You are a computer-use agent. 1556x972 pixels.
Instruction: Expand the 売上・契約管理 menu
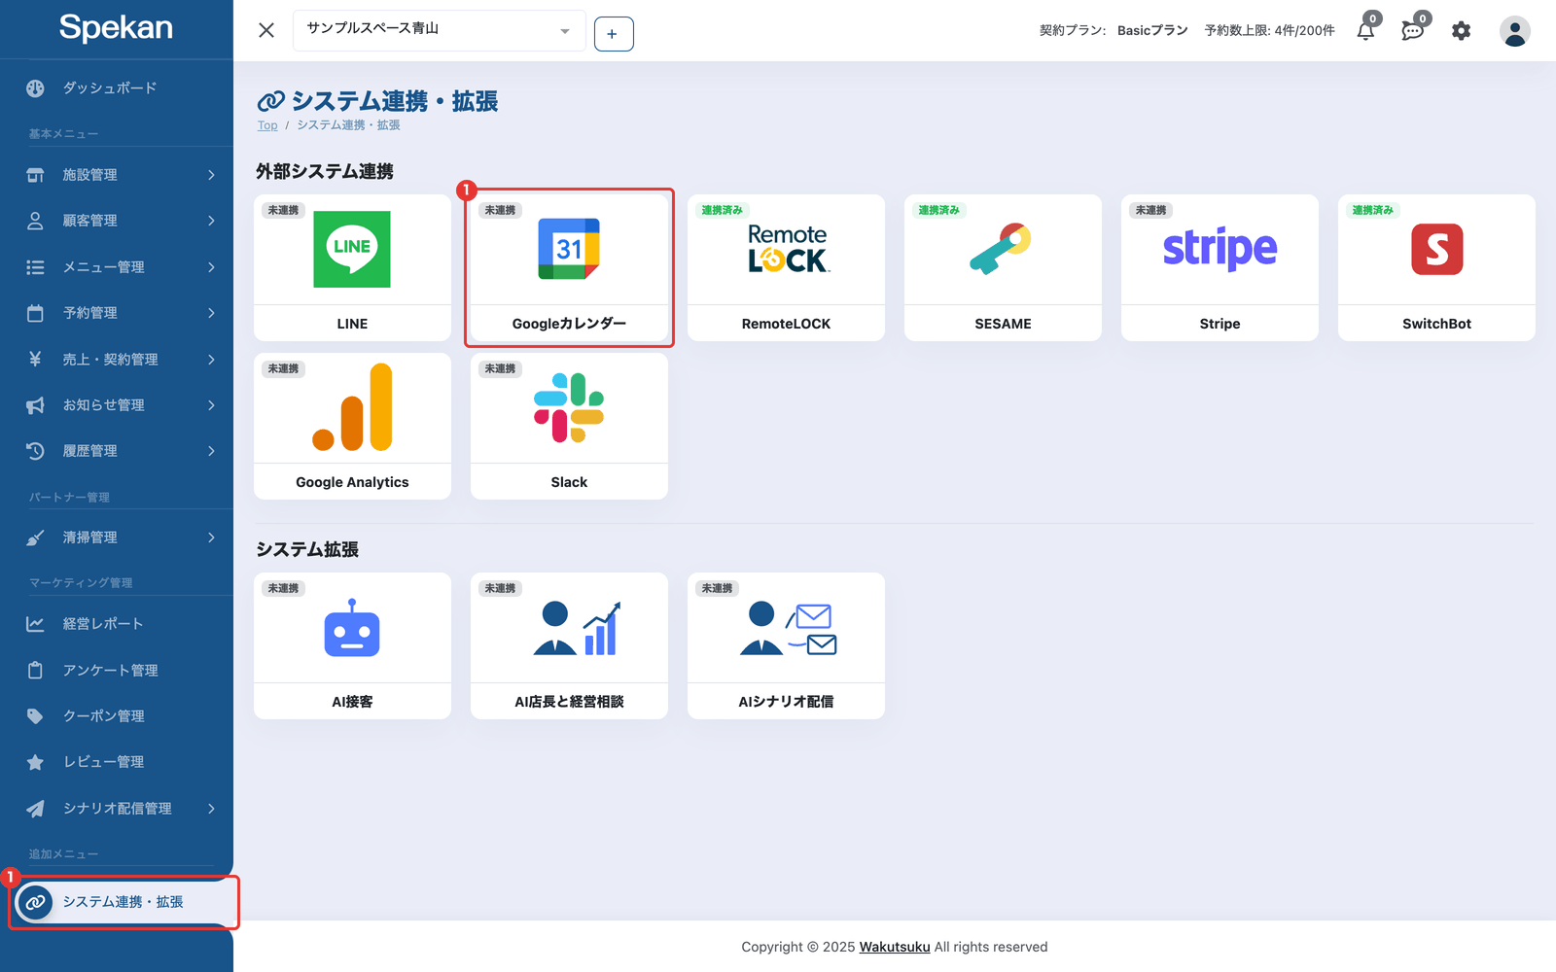click(x=117, y=360)
